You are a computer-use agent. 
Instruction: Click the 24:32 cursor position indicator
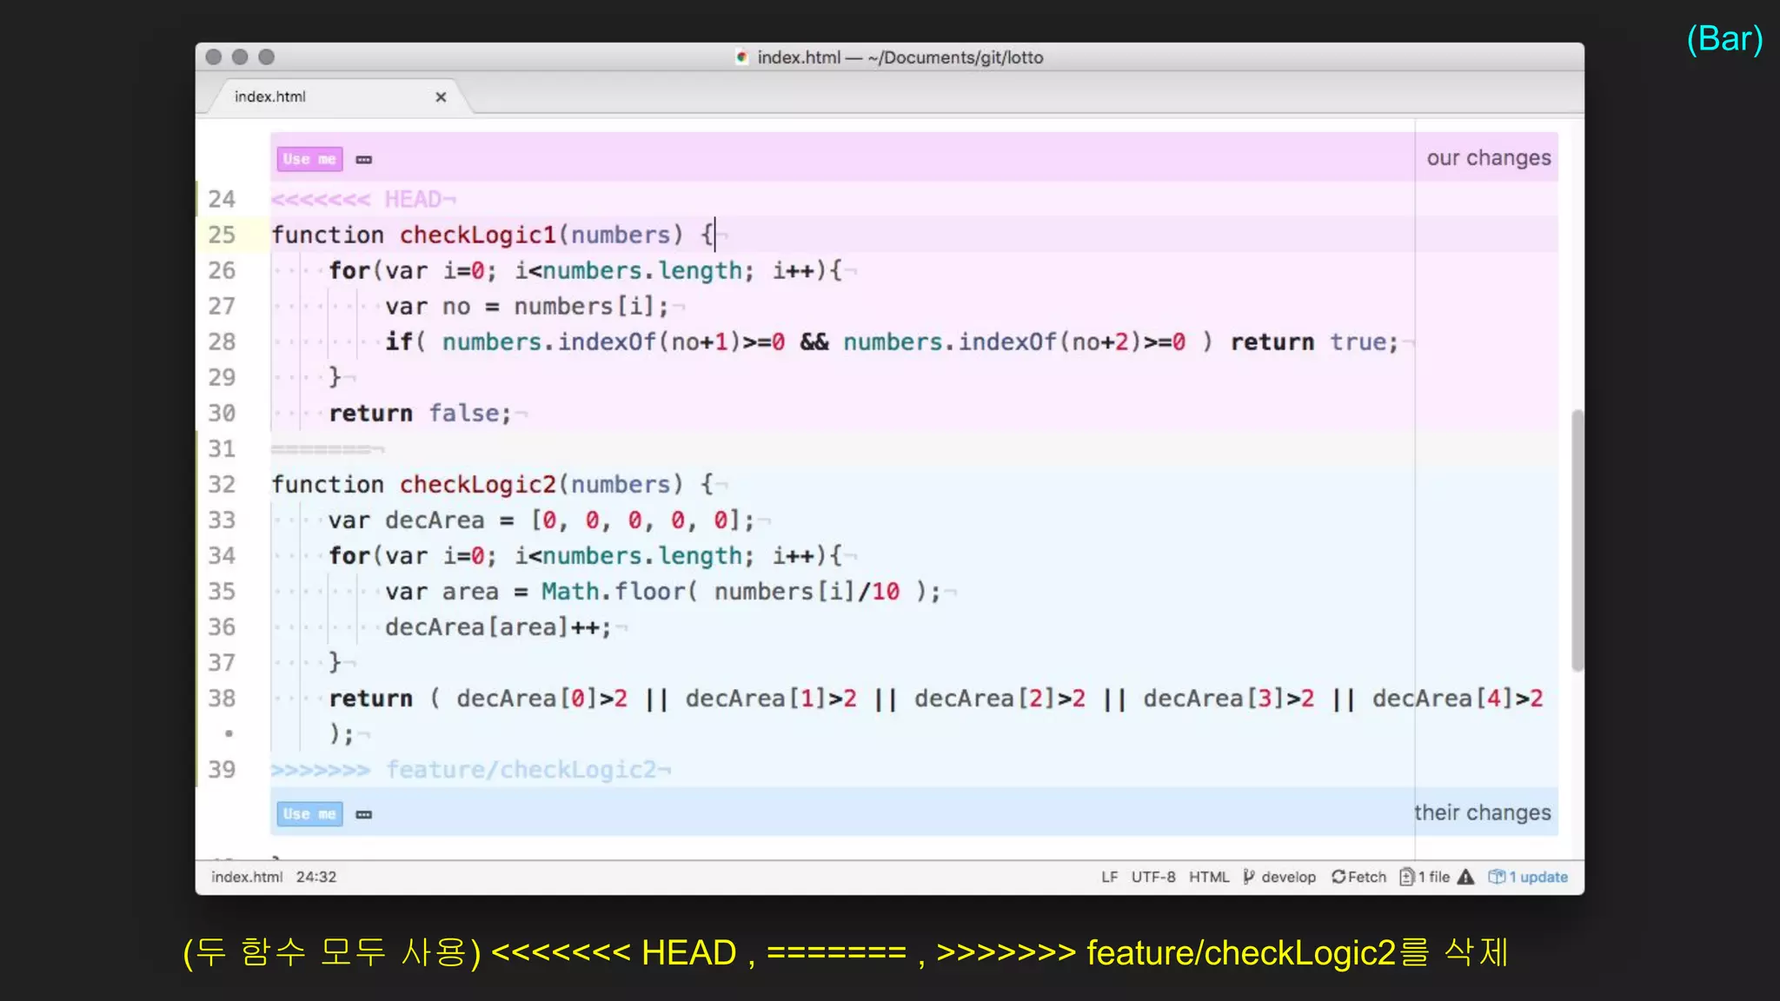pyautogui.click(x=316, y=877)
